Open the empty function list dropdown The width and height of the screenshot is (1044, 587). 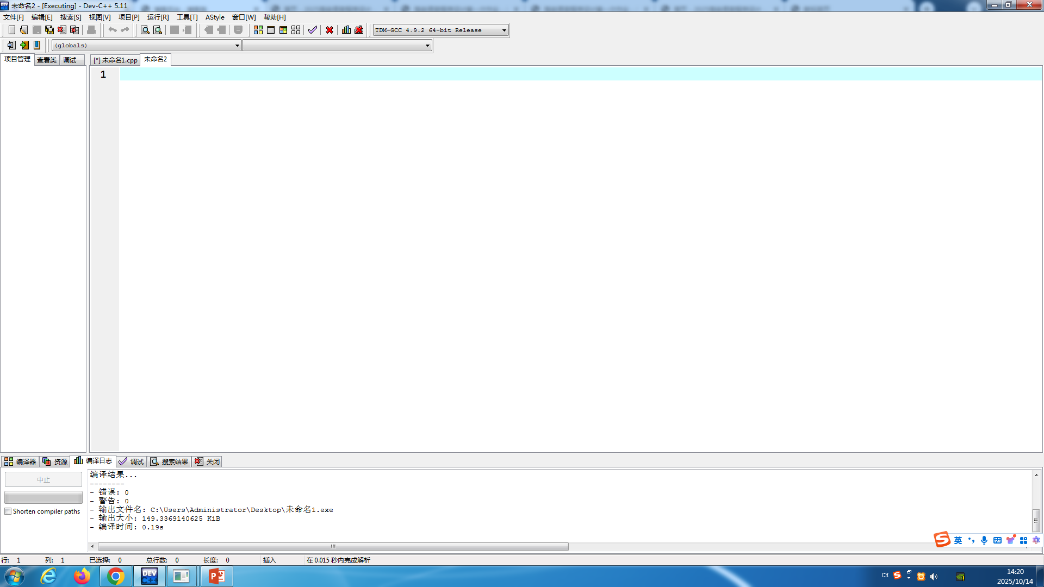point(427,46)
